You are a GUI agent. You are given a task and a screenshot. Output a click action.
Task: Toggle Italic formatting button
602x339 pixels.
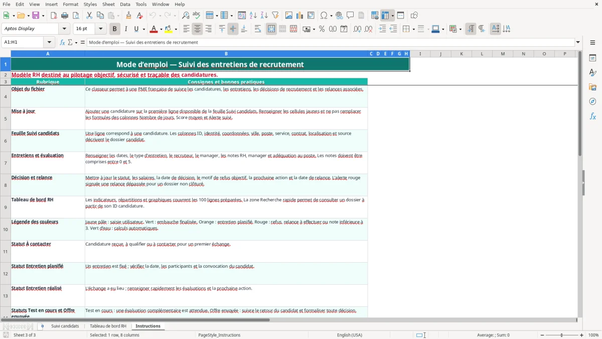pos(125,29)
